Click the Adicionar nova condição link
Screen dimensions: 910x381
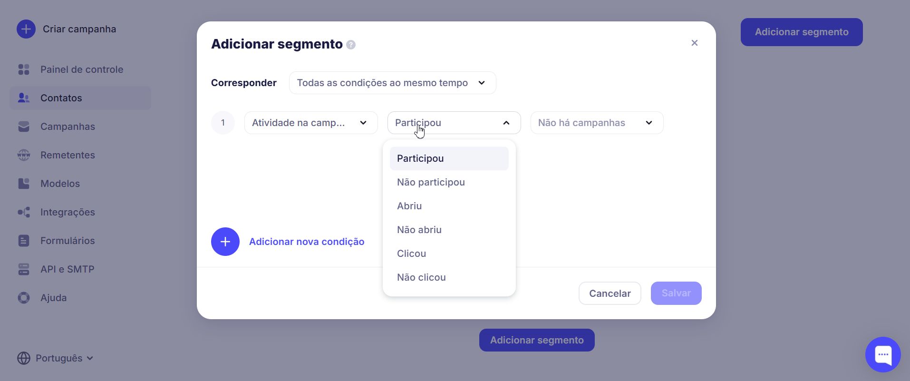307,242
